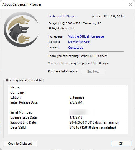Click the Name: field label
Screen dimensions: 135x150
tap(15, 87)
